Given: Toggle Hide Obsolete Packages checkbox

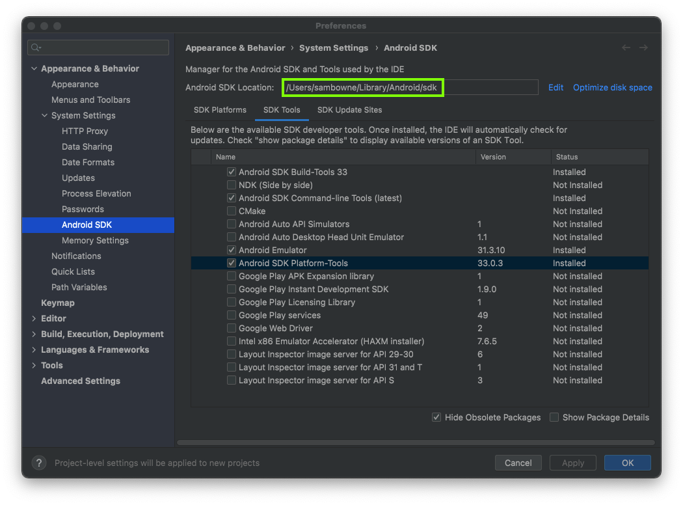Looking at the screenshot, I should 436,417.
